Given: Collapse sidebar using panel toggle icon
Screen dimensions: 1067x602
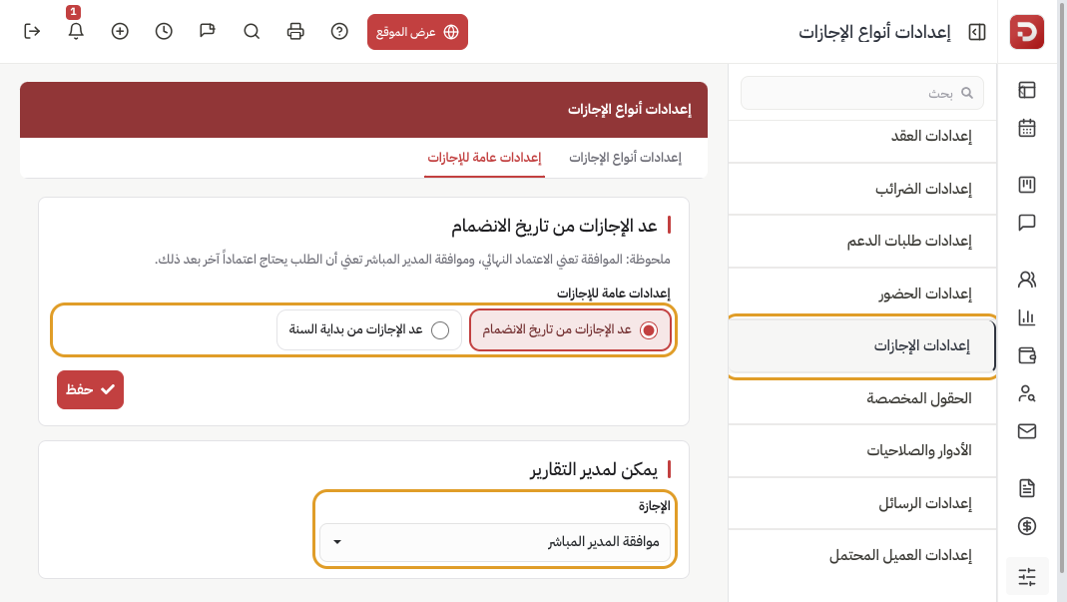Looking at the screenshot, I should (976, 32).
